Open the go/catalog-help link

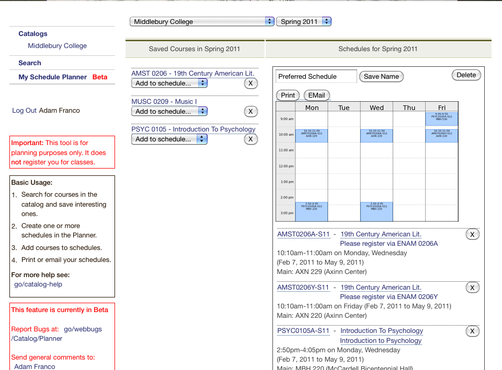pyautogui.click(x=38, y=284)
